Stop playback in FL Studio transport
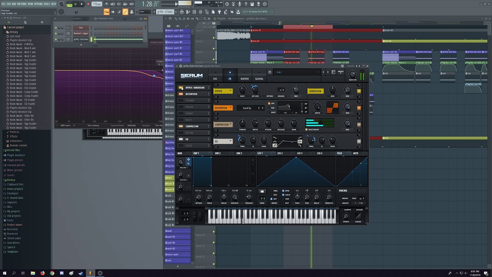492x277 pixels. tap(81, 4)
